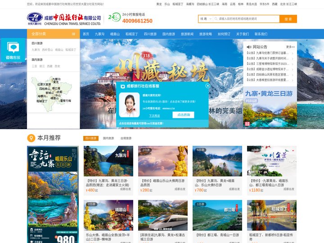Click the arrow after the 三星堆博物馆 announcement
This screenshot has height=243, width=324.
coord(292,64)
